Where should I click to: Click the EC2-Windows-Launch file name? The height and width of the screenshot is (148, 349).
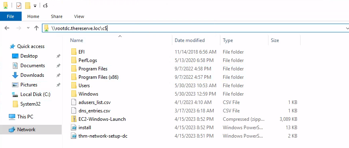click(102, 119)
